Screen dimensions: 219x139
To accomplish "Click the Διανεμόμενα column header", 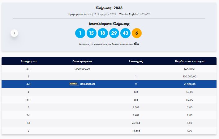I will click(82, 61).
